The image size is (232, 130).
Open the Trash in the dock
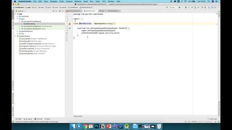tap(159, 126)
